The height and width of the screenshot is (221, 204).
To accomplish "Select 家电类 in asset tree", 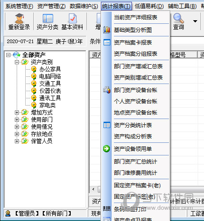I will [47, 105].
